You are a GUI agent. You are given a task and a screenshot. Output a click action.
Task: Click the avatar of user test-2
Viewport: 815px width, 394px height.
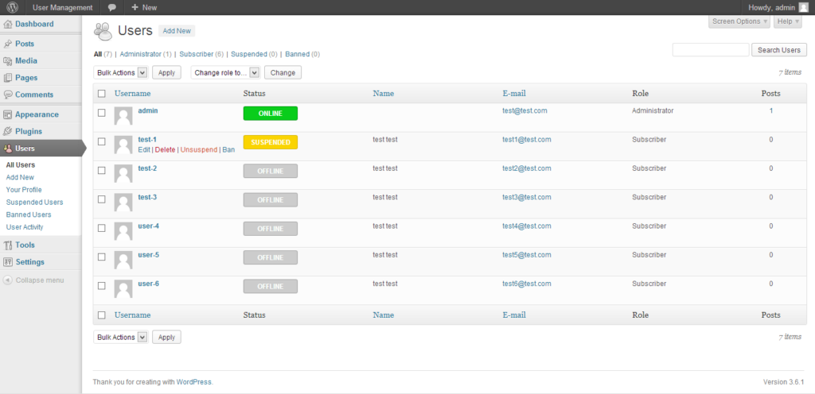123,174
